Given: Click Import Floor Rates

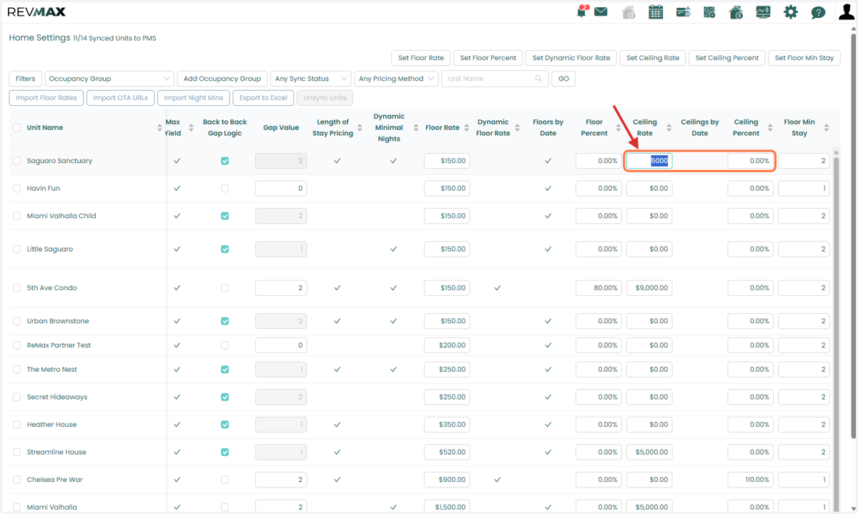Looking at the screenshot, I should (46, 98).
